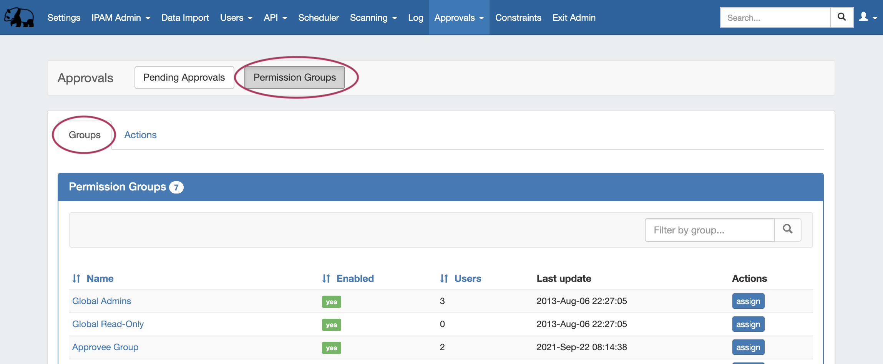The height and width of the screenshot is (364, 883).
Task: Open Constraints from the navbar
Action: 518,18
